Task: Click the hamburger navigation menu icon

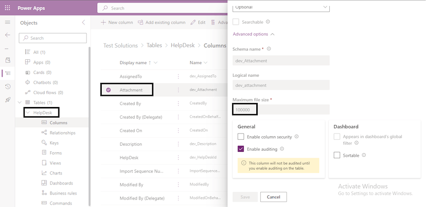Action: tap(7, 23)
